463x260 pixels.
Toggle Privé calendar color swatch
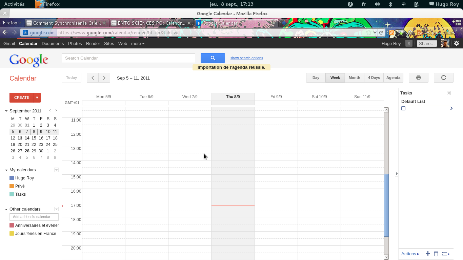point(12,186)
